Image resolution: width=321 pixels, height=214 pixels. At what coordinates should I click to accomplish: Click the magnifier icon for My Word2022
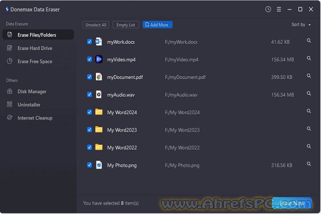(309, 146)
